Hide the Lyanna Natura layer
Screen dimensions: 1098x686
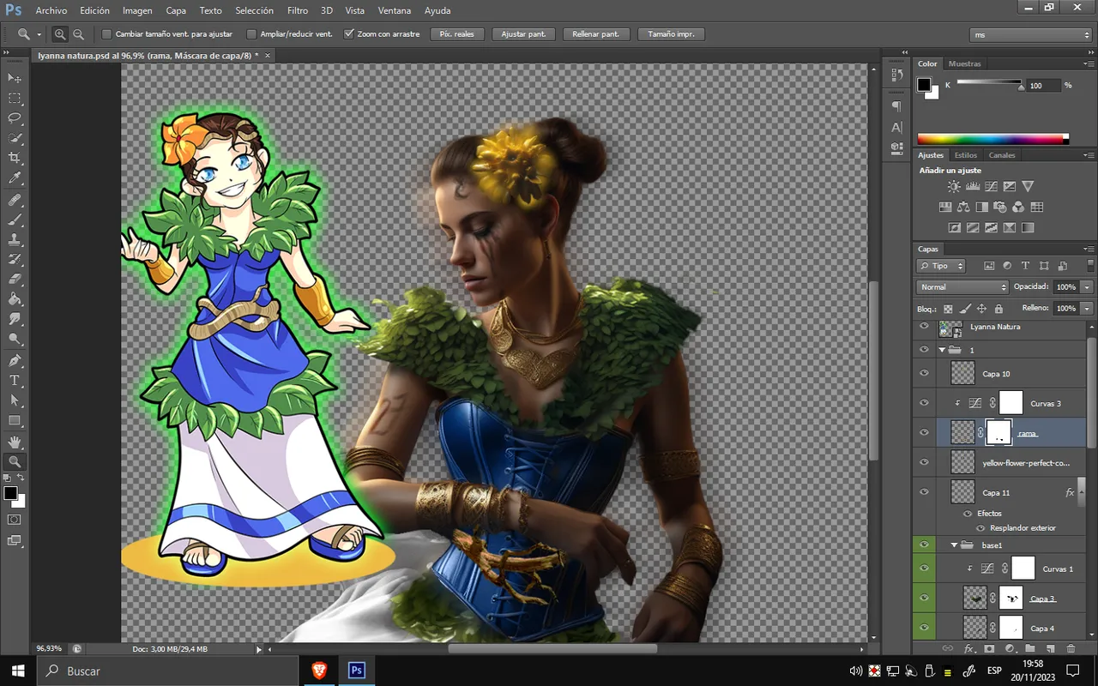tap(924, 327)
